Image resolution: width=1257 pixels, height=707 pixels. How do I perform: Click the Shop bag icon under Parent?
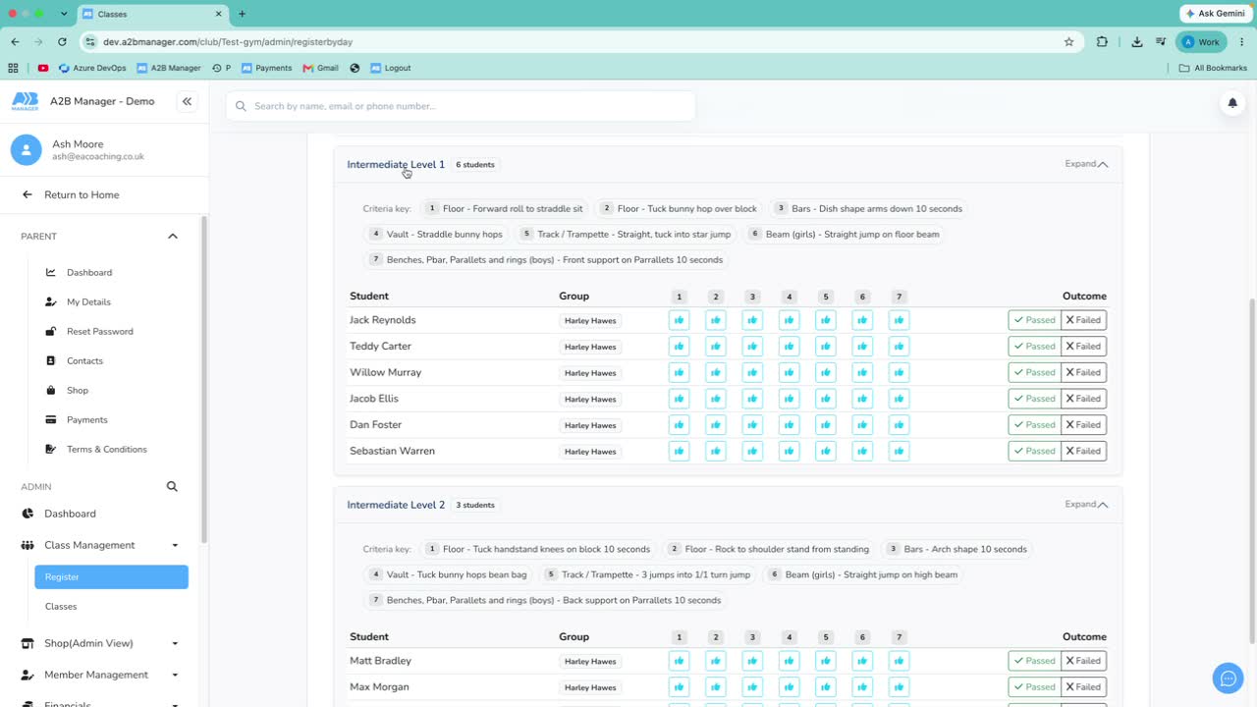51,390
